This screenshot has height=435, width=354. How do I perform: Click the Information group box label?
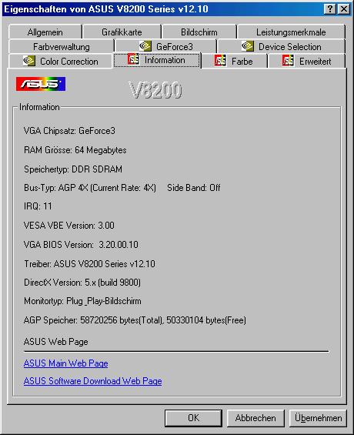pyautogui.click(x=39, y=107)
